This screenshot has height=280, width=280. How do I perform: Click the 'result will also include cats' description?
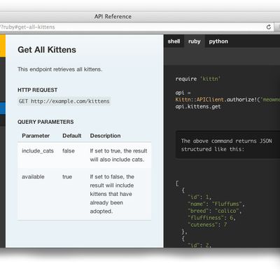click(118, 155)
